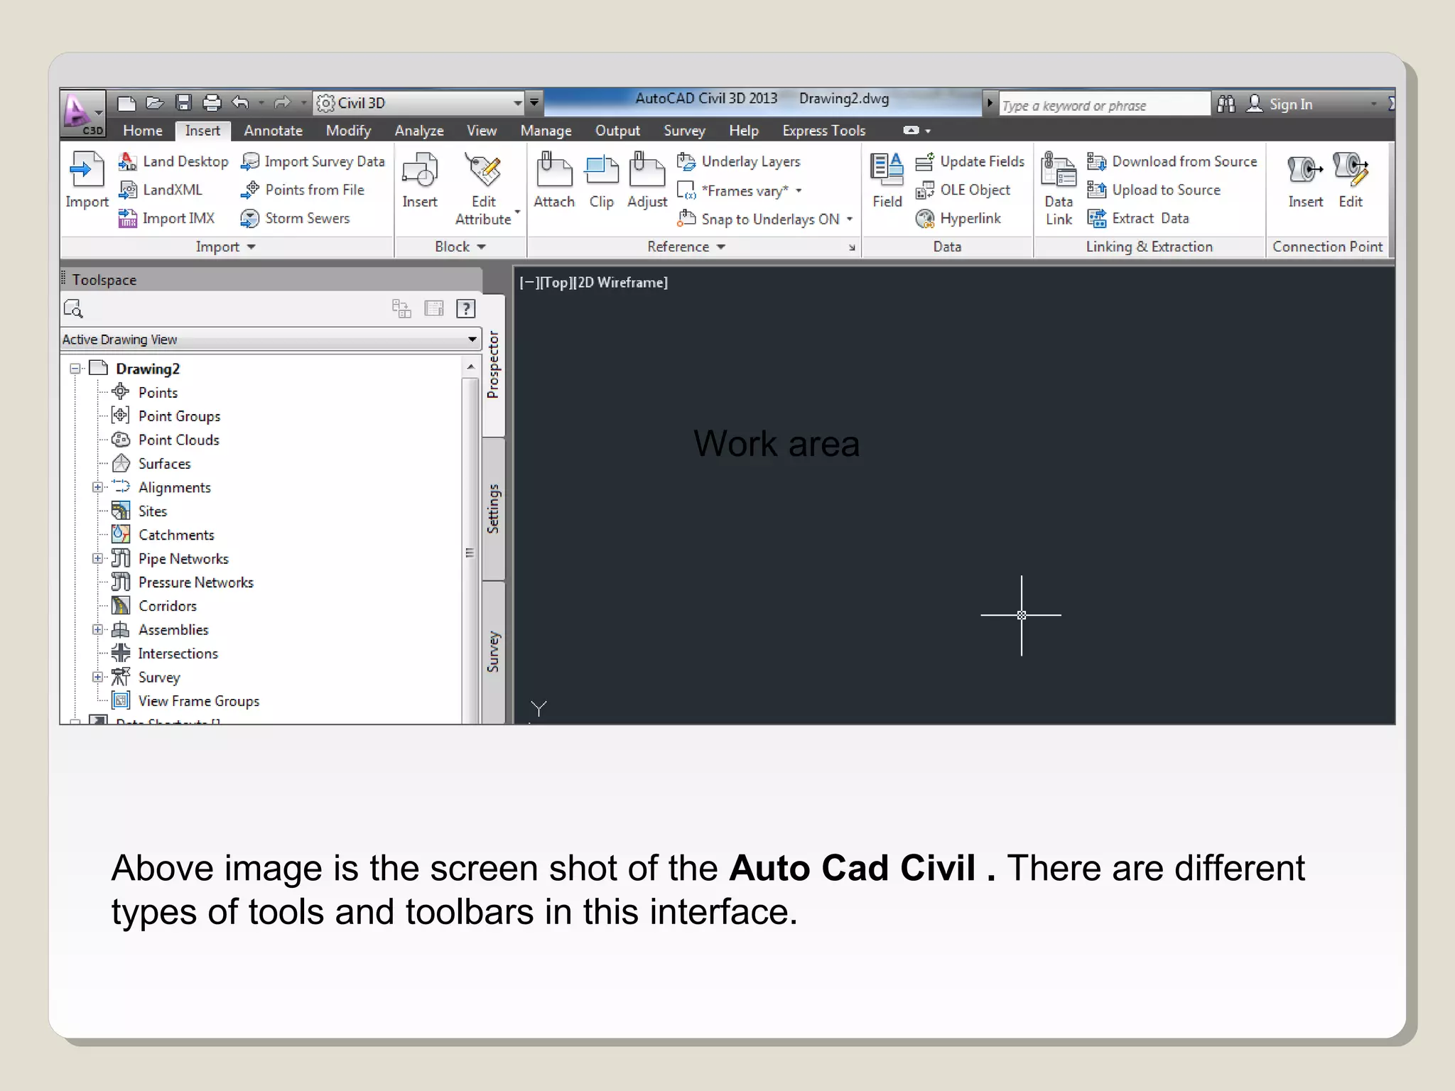Click Hyperlink tool
Screen dimensions: 1455x1091
958,219
